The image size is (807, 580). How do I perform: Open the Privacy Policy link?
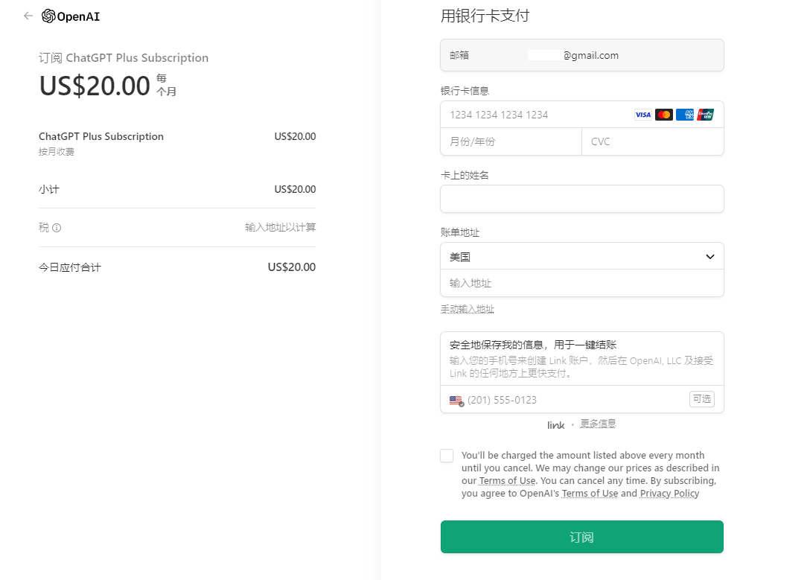(669, 494)
